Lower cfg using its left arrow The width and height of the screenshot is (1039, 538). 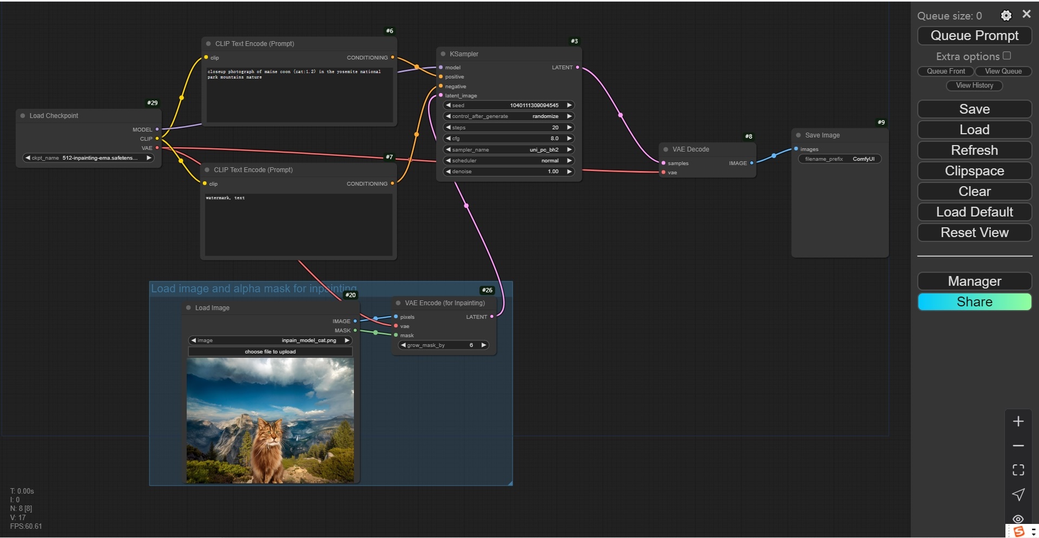point(448,139)
